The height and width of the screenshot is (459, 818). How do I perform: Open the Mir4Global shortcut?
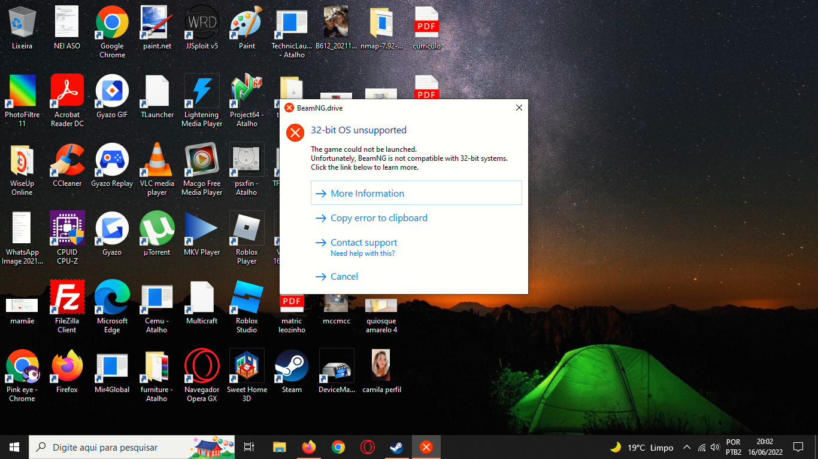(x=112, y=366)
